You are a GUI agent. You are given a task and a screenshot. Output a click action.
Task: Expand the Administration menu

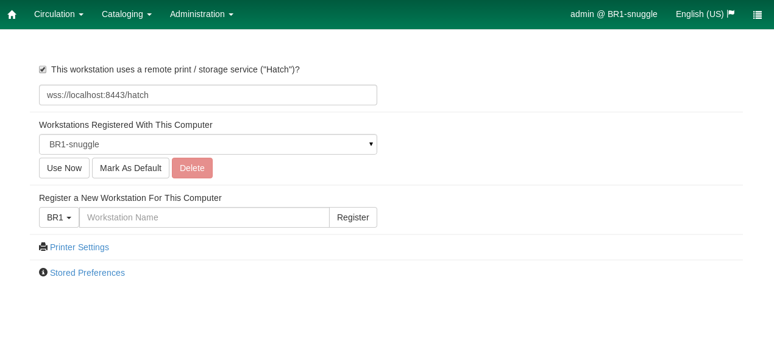click(201, 14)
